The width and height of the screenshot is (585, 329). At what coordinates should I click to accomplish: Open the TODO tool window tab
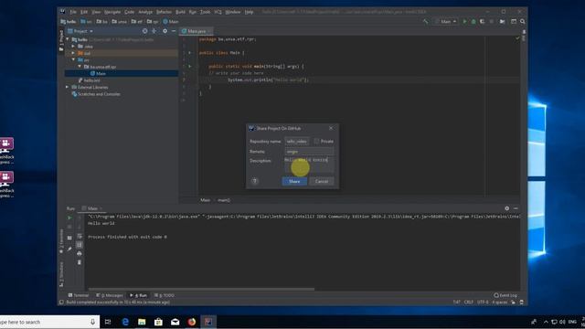coord(165,295)
